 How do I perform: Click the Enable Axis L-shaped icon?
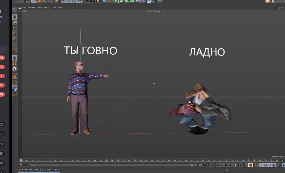[15, 51]
